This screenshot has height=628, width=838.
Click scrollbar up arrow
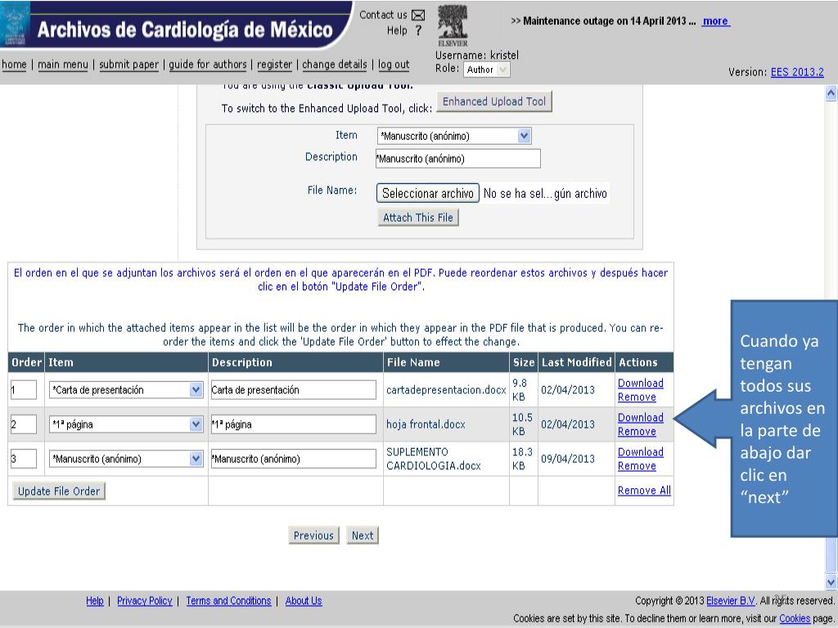[x=831, y=93]
